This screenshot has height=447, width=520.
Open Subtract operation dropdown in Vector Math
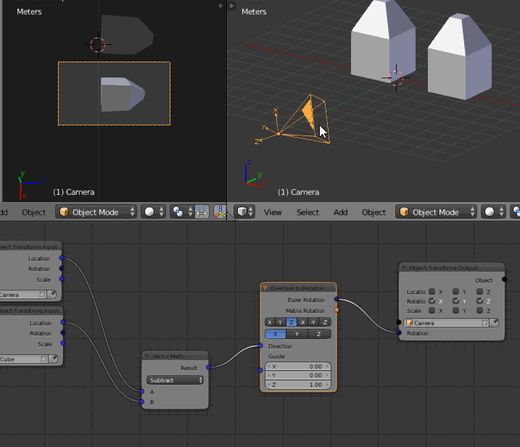pyautogui.click(x=175, y=380)
